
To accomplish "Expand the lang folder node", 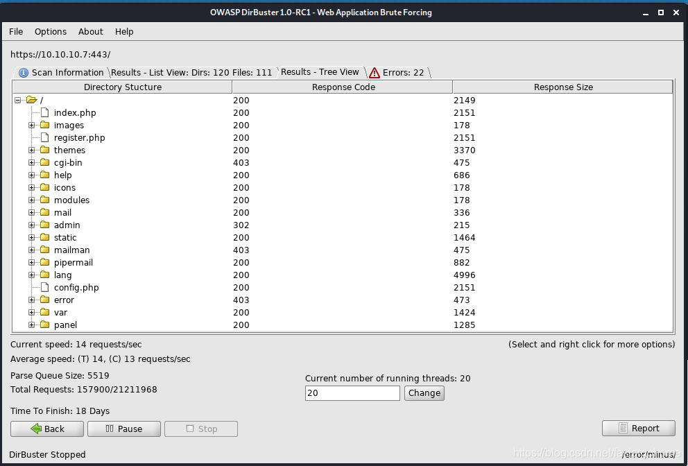I will pos(32,275).
